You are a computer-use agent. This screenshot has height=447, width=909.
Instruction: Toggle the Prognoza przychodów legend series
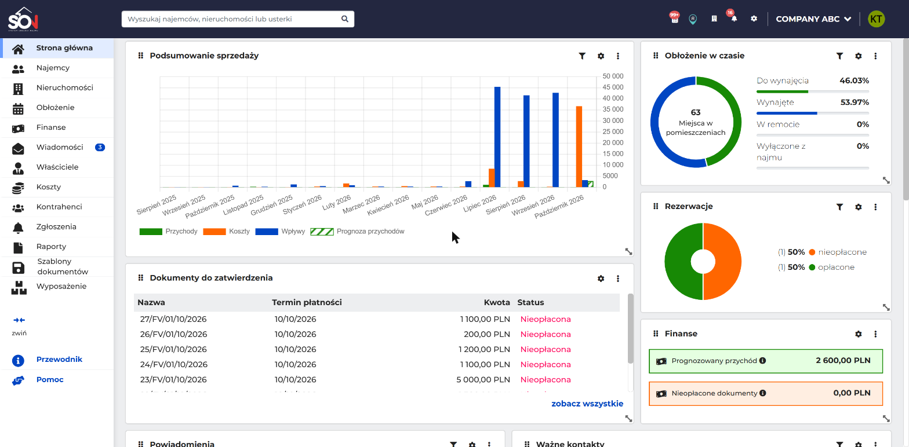point(358,232)
